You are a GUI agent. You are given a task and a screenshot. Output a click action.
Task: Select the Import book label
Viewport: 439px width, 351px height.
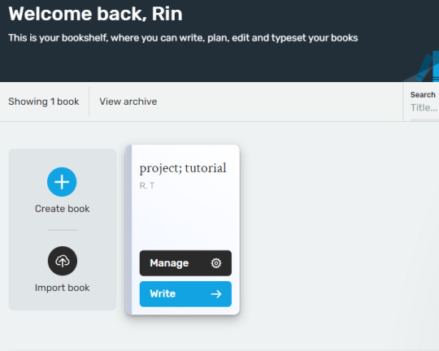pos(62,288)
